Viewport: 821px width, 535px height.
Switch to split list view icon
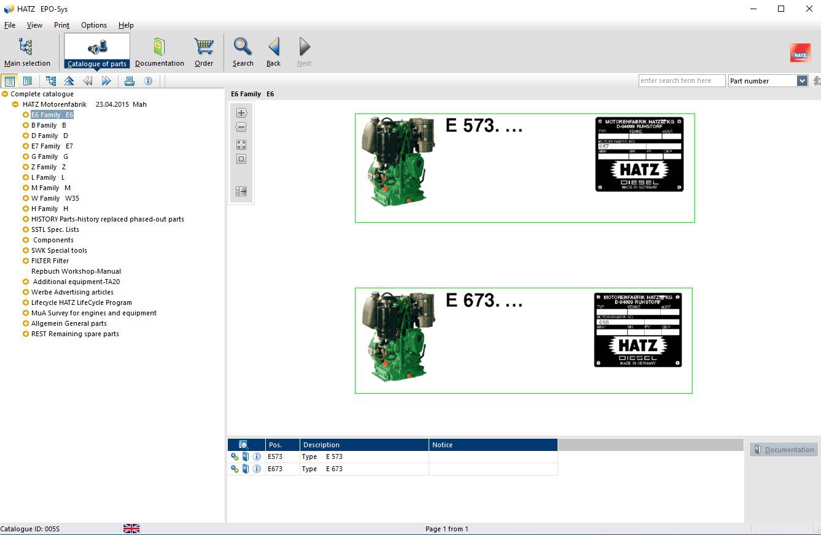28,81
